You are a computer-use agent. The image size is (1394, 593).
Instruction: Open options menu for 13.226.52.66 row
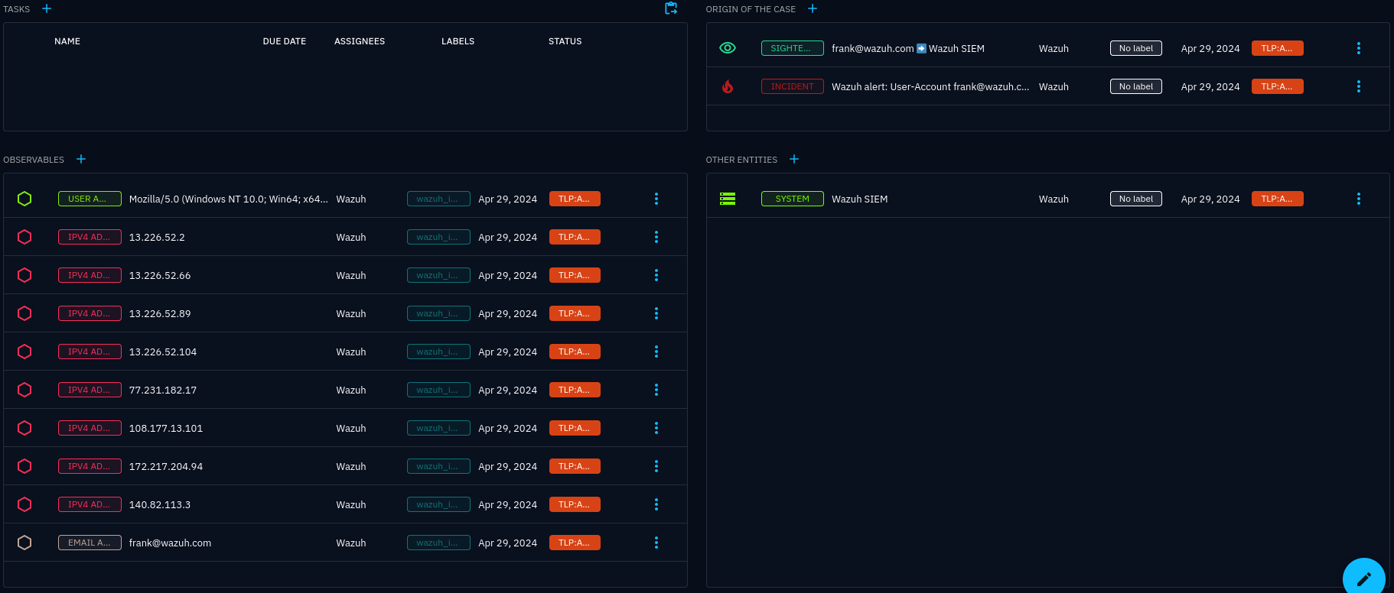click(x=656, y=275)
